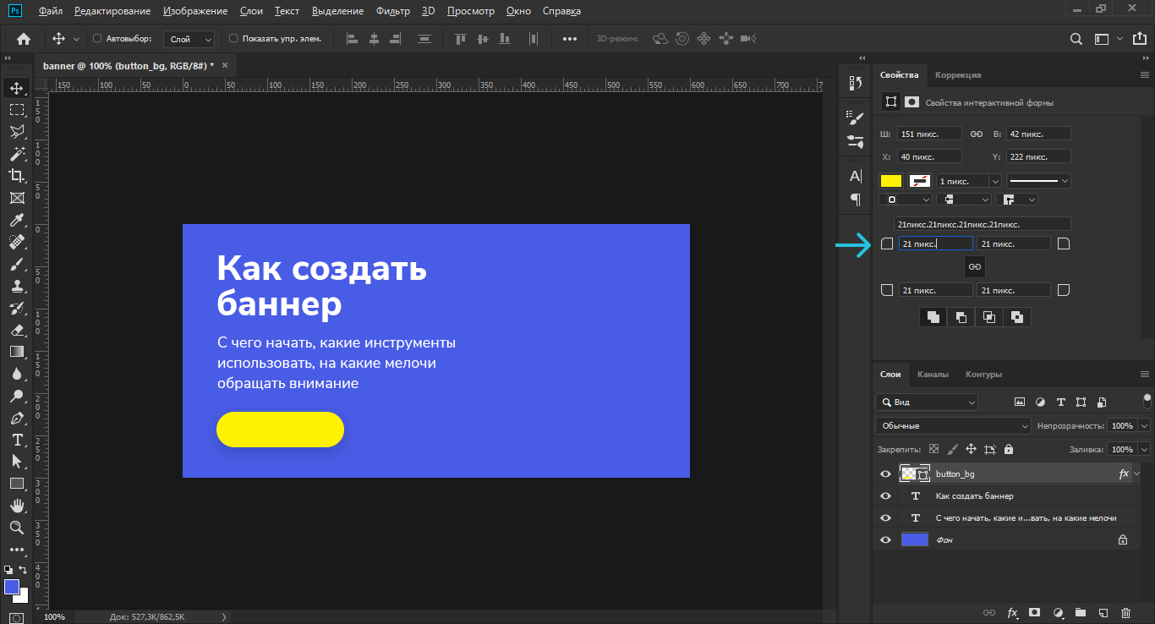Open the stroke width 1 пикс. dropdown
Screen dimensions: 1155x624
point(995,181)
